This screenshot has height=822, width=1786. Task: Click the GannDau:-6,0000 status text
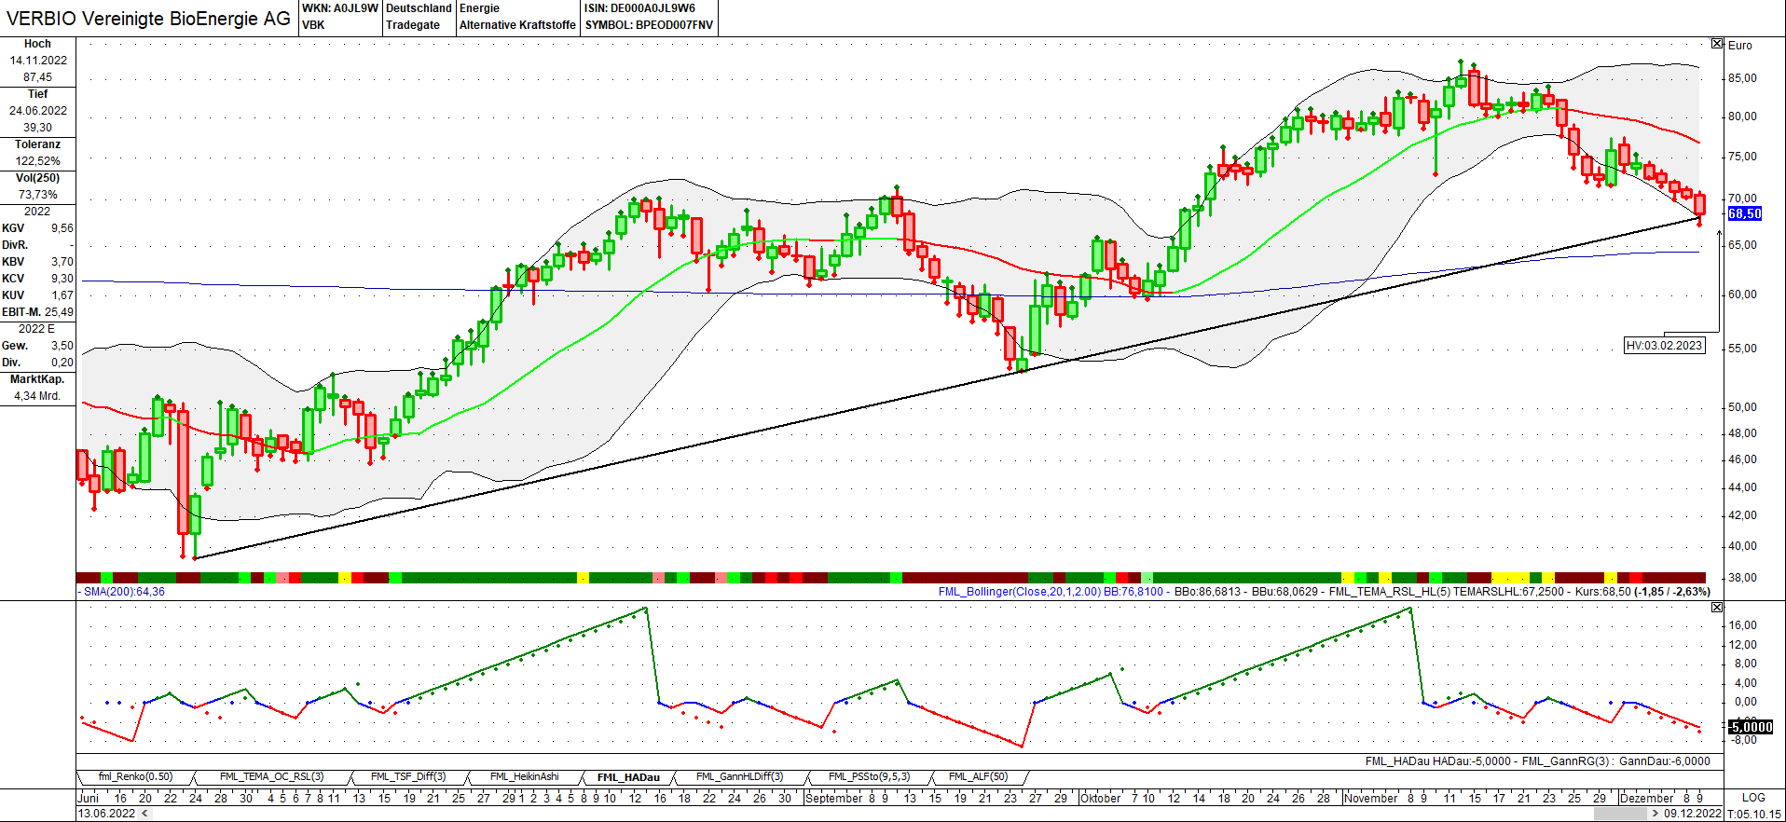tap(1665, 761)
